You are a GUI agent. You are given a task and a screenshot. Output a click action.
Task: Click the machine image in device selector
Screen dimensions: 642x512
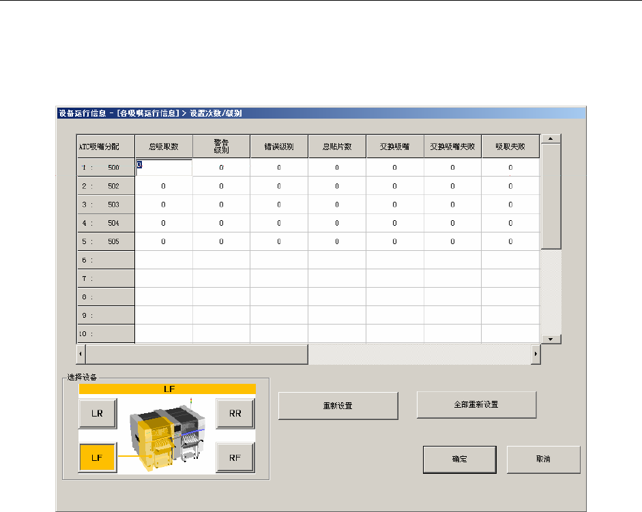coord(167,434)
